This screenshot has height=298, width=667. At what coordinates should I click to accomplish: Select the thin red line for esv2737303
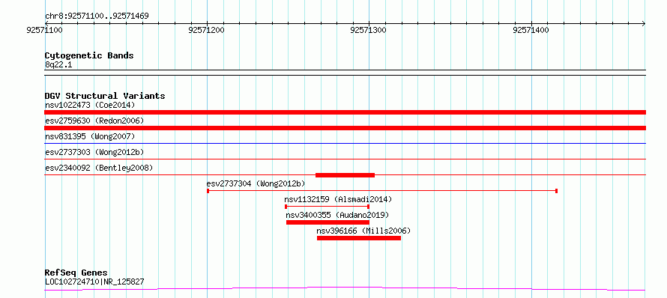345,159
